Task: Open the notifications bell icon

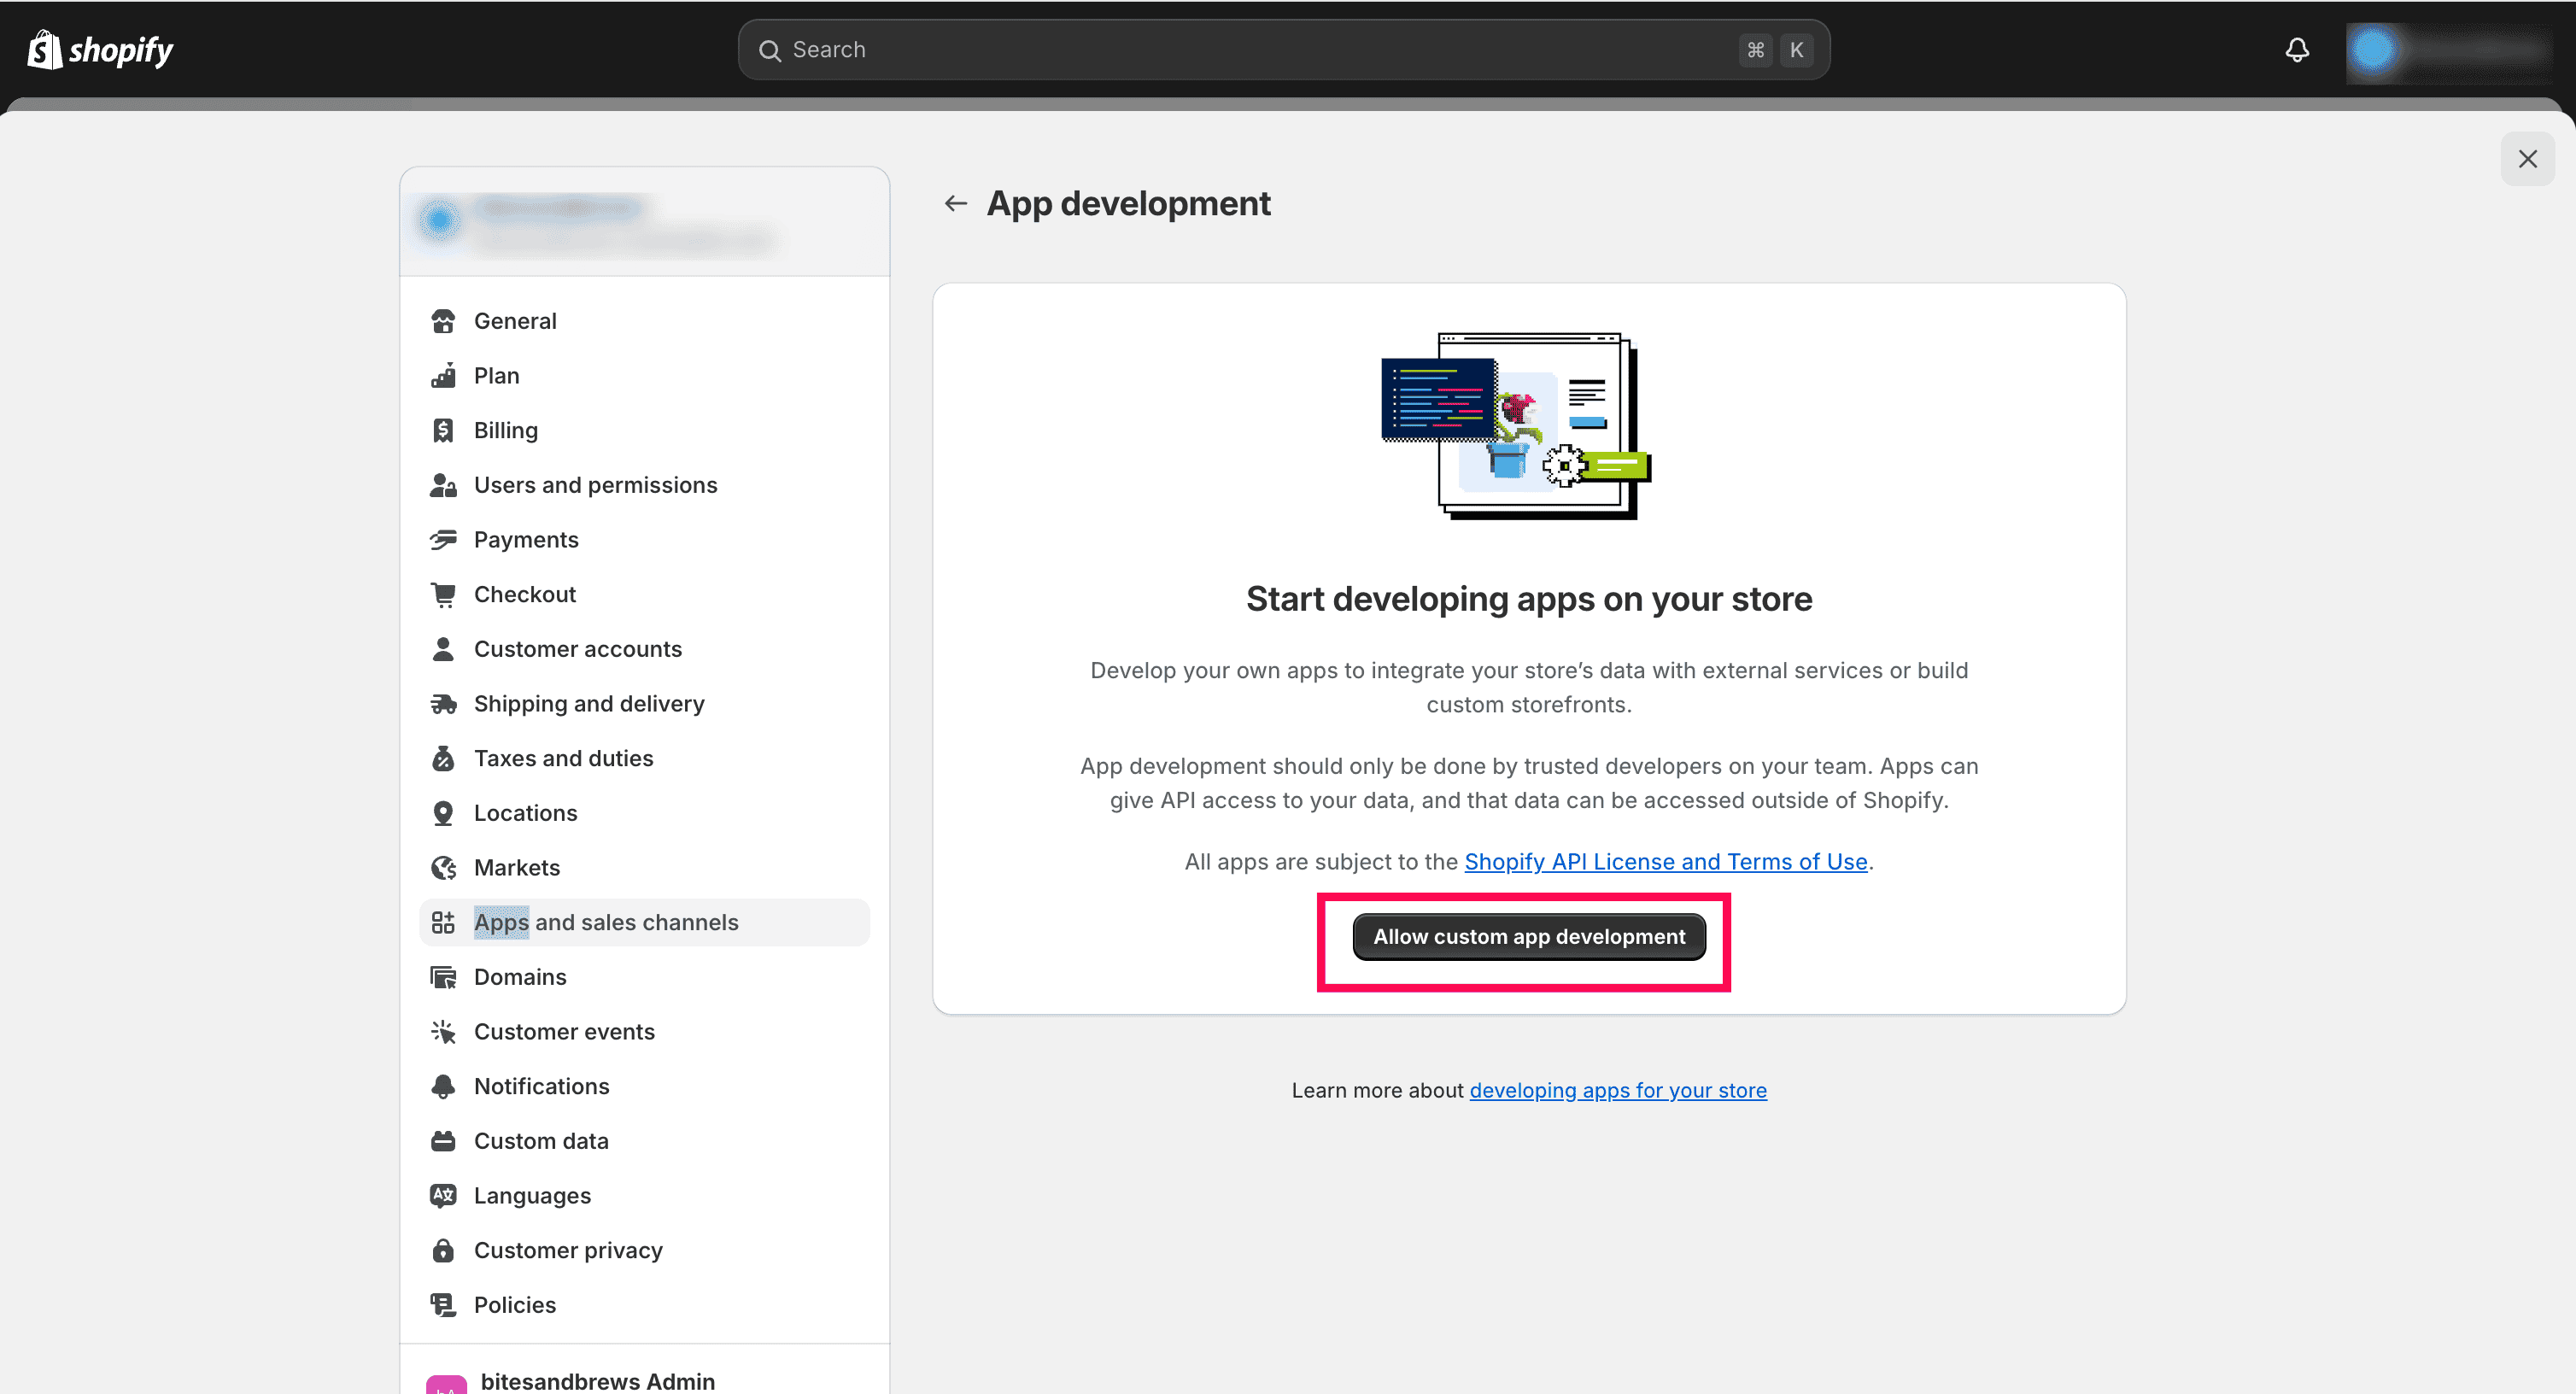Action: tap(2297, 50)
